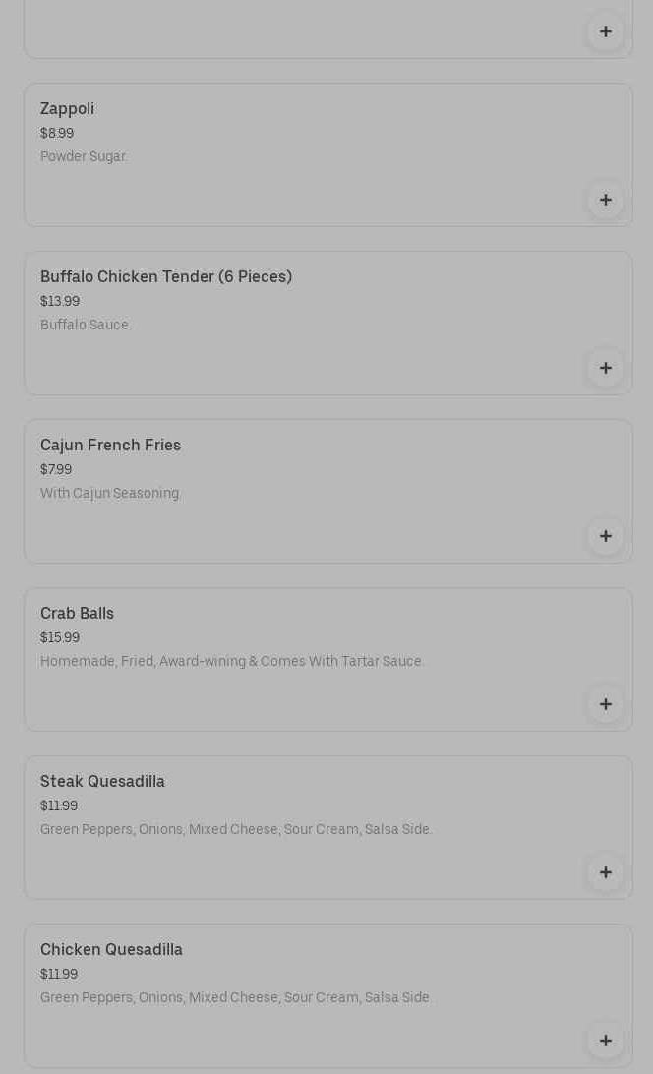Click the topmost partially visible plus button
Screen dimensions: 653x1074
click(x=605, y=31)
